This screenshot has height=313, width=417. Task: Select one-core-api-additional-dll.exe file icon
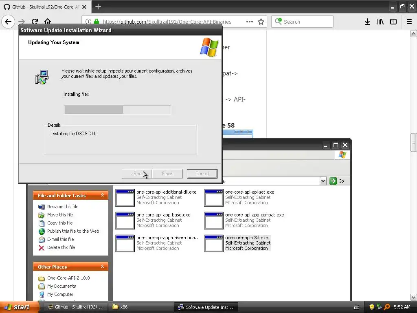point(125,198)
